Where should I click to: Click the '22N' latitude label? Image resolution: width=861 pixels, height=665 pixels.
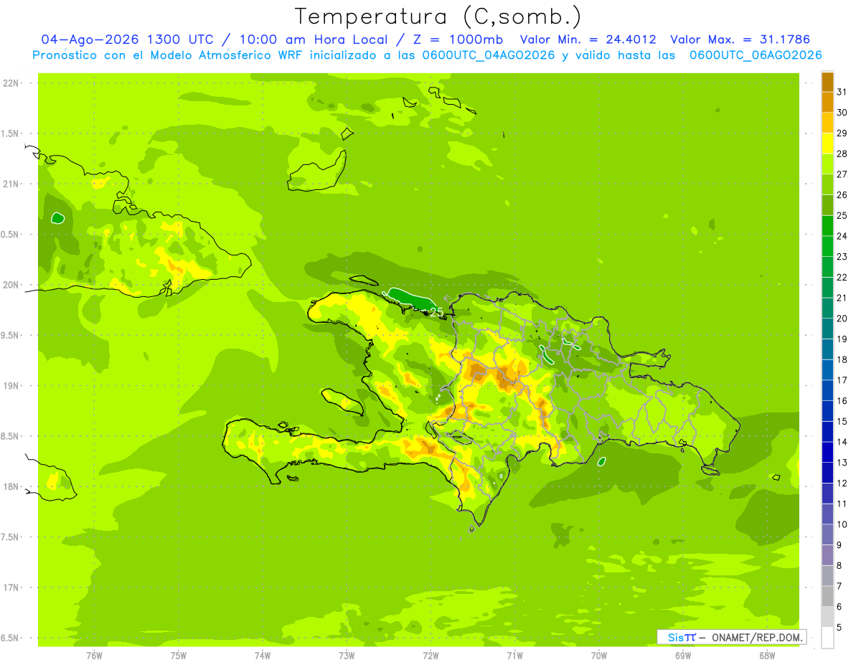(x=11, y=83)
